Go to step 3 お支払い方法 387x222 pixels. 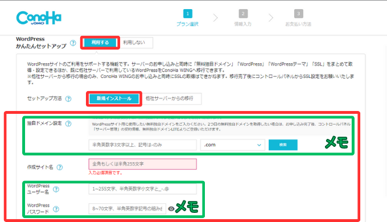(x=298, y=18)
